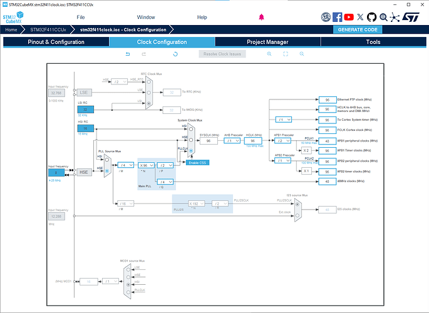Select PLLCLK in MCO1 source Mux

(x=128, y=292)
